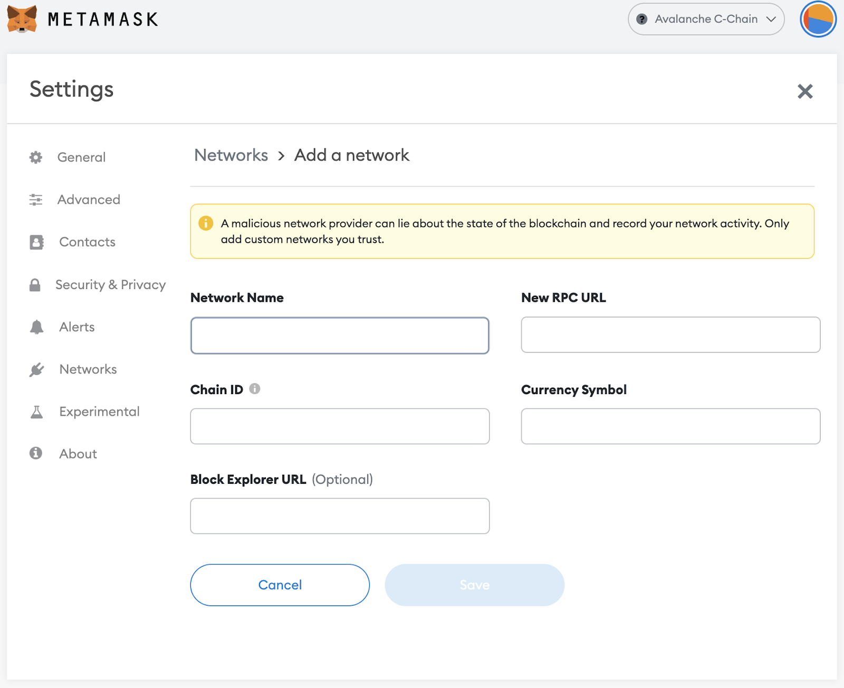Select the Currency Symbol text box
The image size is (844, 688).
pos(670,426)
